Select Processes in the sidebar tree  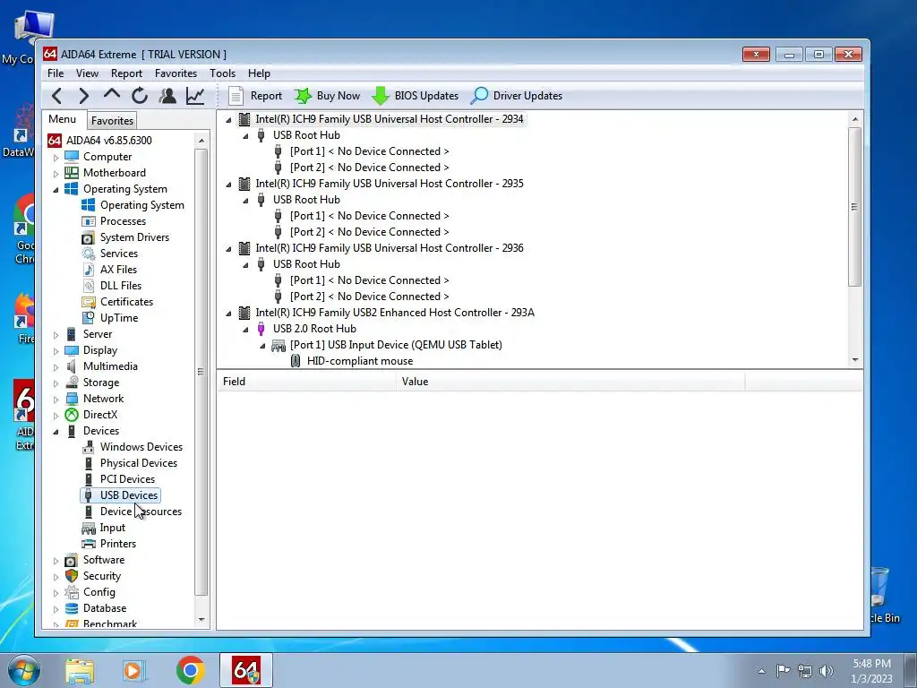(x=123, y=221)
